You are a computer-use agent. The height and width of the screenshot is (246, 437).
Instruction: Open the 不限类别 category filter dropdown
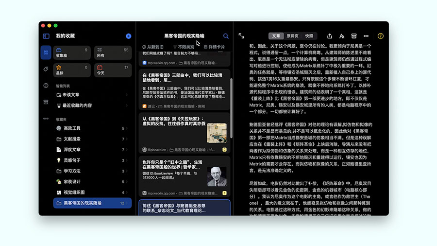(x=184, y=47)
